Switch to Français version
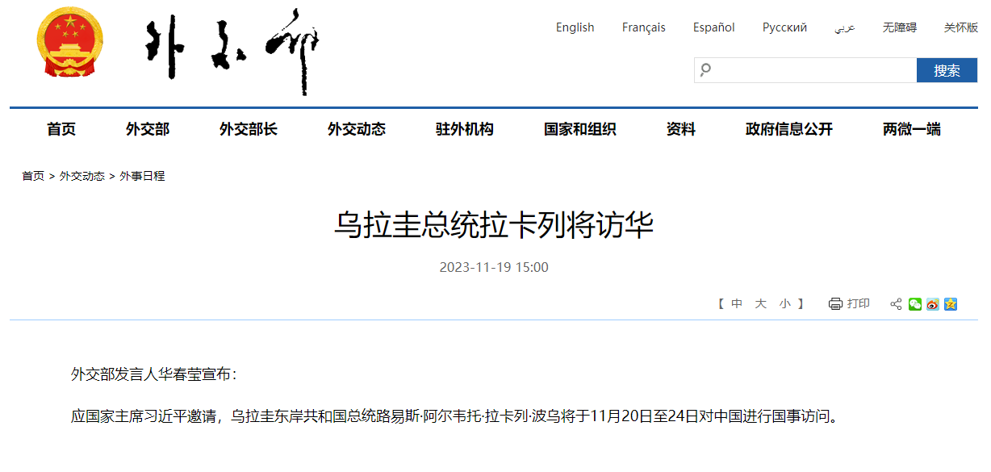 tap(644, 27)
